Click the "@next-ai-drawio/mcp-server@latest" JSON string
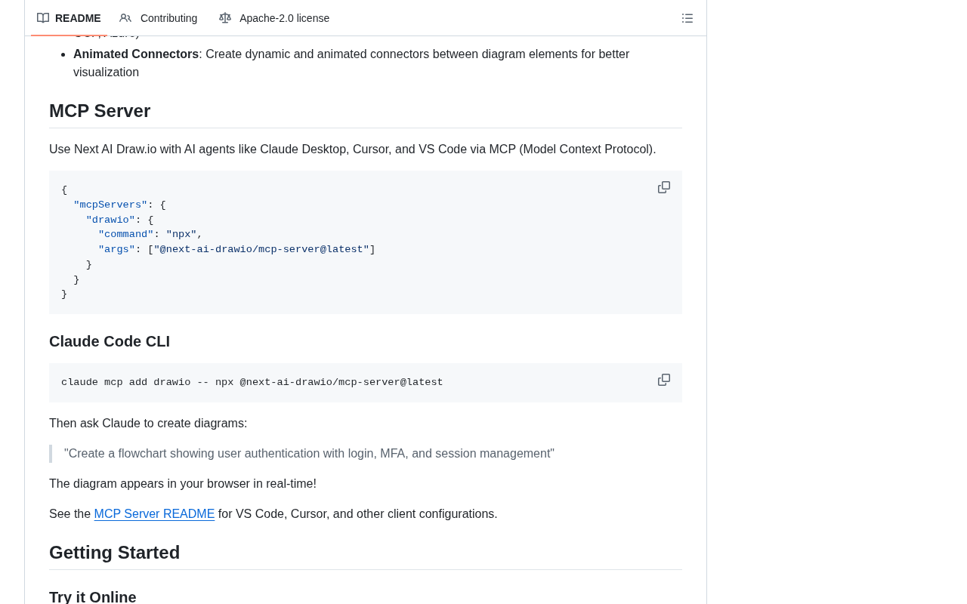The width and height of the screenshot is (967, 604). click(261, 250)
